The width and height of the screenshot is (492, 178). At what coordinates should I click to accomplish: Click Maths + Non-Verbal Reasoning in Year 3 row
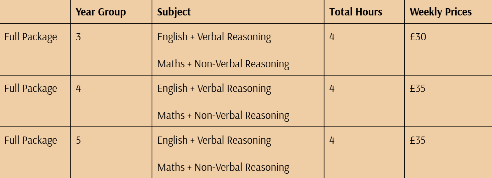click(223, 63)
